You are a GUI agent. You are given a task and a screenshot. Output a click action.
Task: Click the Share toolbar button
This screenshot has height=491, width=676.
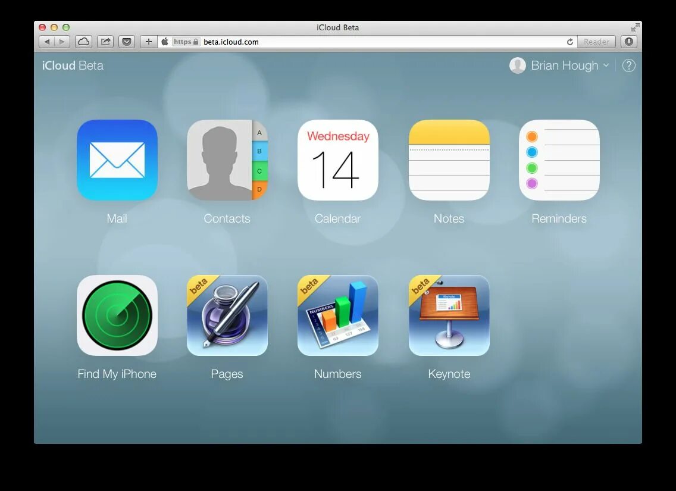[x=105, y=42]
